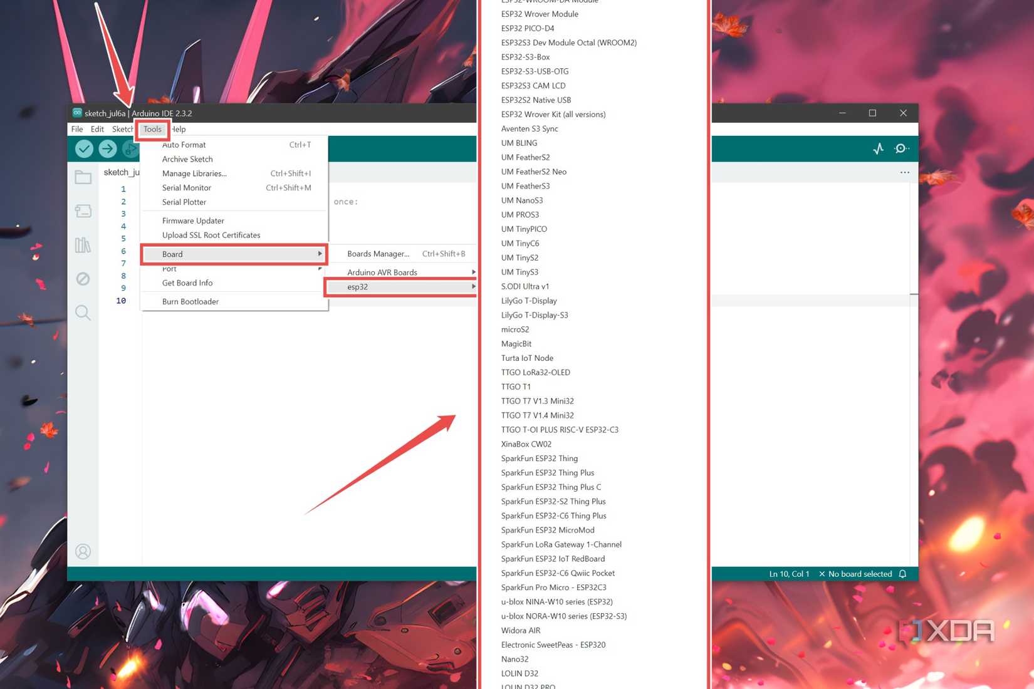This screenshot has height=689, width=1034.
Task: Click No board selected in status bar
Action: tap(855, 574)
